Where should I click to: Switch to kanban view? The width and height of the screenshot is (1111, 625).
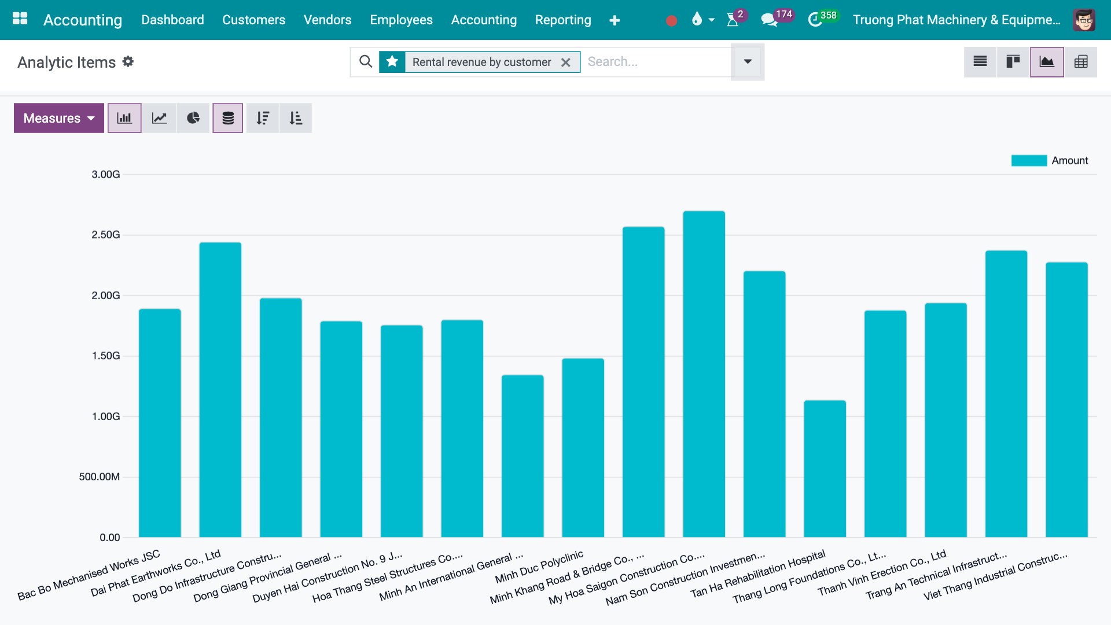pyautogui.click(x=1013, y=61)
